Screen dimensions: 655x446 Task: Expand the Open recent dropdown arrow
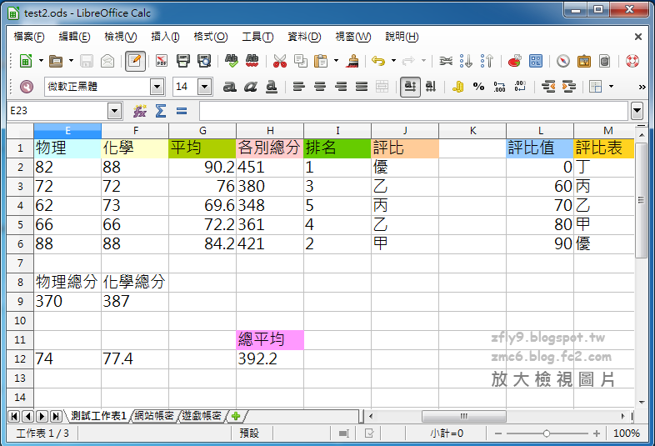coord(71,61)
